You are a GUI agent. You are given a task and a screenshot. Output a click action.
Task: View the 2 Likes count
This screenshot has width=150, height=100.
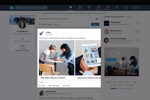[x=41, y=82]
